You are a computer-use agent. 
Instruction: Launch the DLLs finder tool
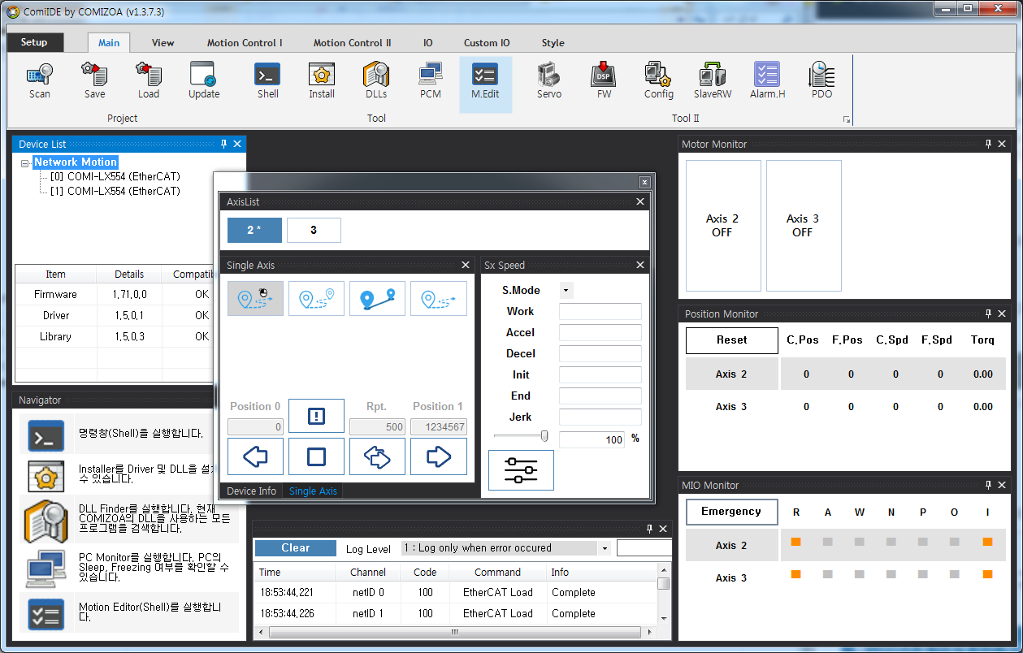(x=376, y=80)
